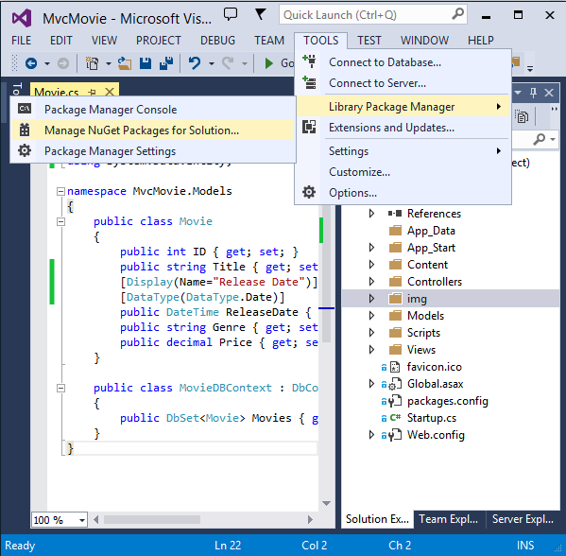Click the Save floppy disk icon
This screenshot has height=556, width=566.
point(146,63)
